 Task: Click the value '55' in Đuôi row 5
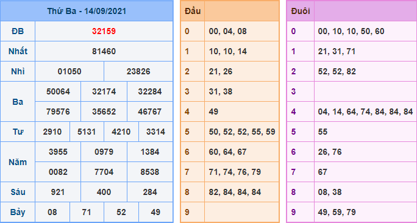(x=323, y=132)
